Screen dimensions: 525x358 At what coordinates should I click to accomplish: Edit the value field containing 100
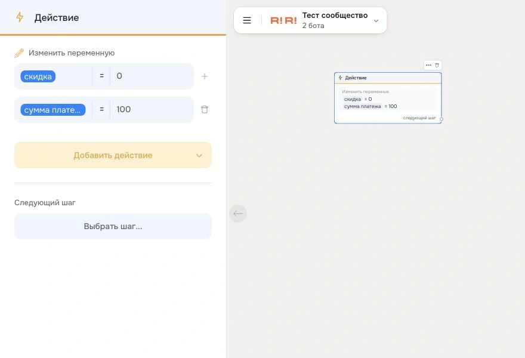tap(152, 110)
